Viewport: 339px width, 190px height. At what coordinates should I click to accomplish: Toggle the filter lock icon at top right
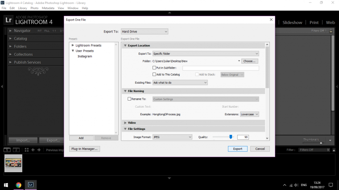coord(331,31)
